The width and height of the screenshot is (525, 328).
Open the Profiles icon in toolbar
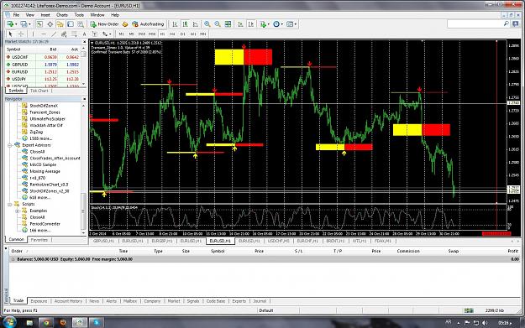(24, 24)
